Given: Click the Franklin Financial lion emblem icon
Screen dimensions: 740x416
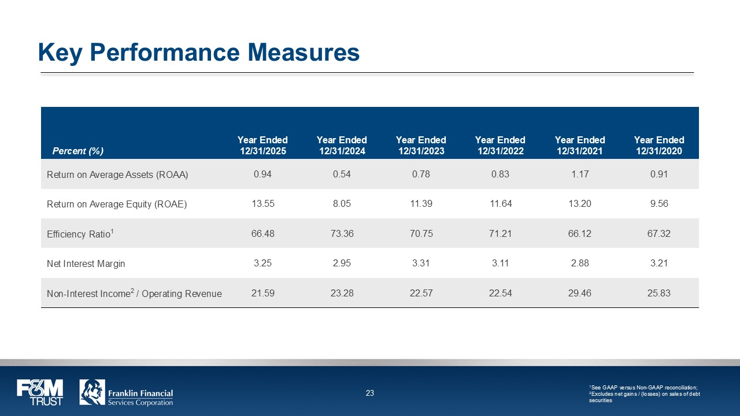Looking at the screenshot, I should (92, 392).
